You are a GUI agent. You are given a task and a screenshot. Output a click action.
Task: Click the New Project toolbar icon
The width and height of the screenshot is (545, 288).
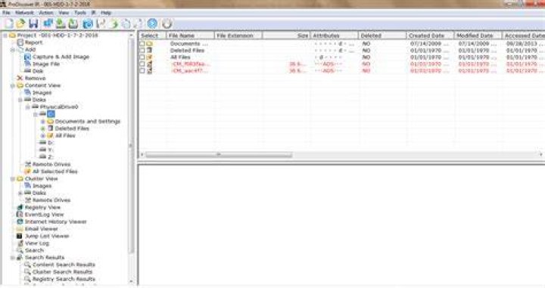click(8, 23)
